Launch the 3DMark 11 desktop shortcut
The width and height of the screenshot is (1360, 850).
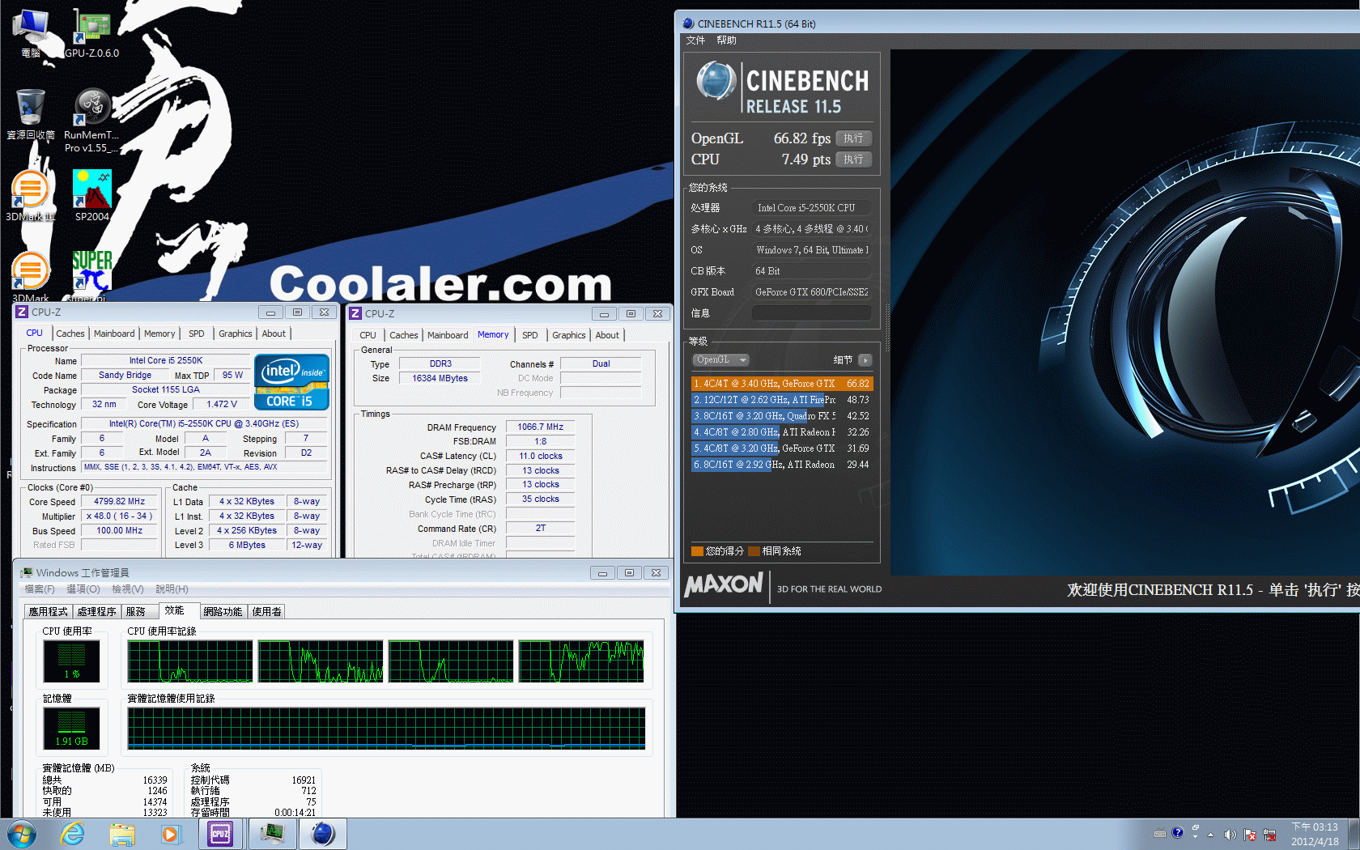click(31, 195)
